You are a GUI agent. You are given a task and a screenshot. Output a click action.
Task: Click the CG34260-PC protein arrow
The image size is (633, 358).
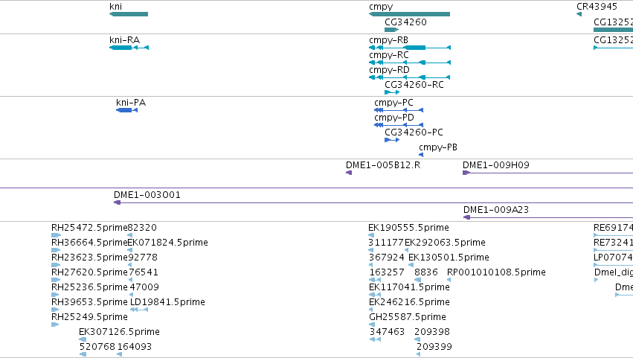[392, 140]
